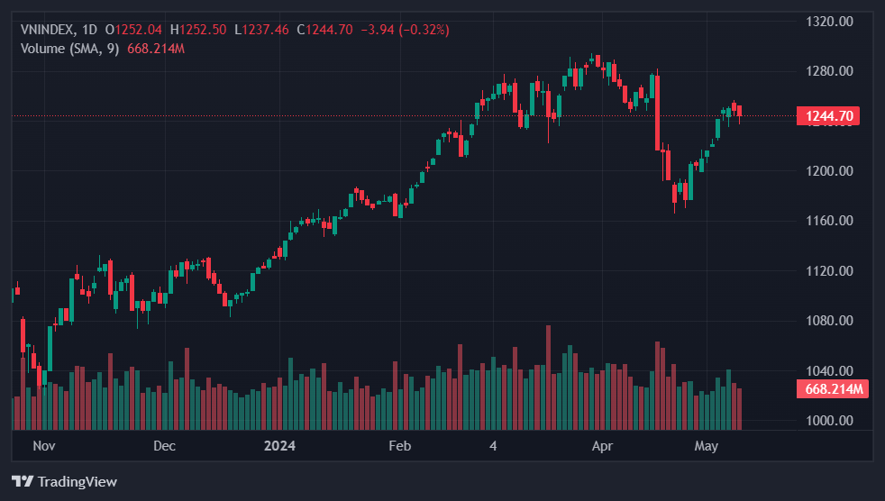Click the red 1244.70 price label

point(828,115)
